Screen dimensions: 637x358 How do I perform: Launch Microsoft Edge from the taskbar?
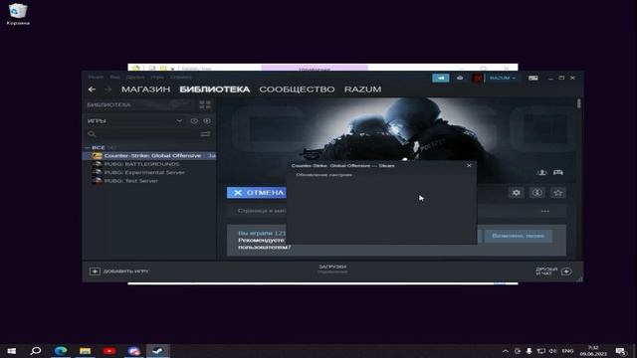click(61, 351)
